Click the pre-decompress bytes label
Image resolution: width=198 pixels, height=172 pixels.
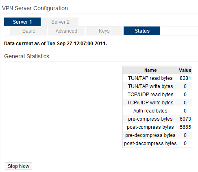tap(150, 135)
